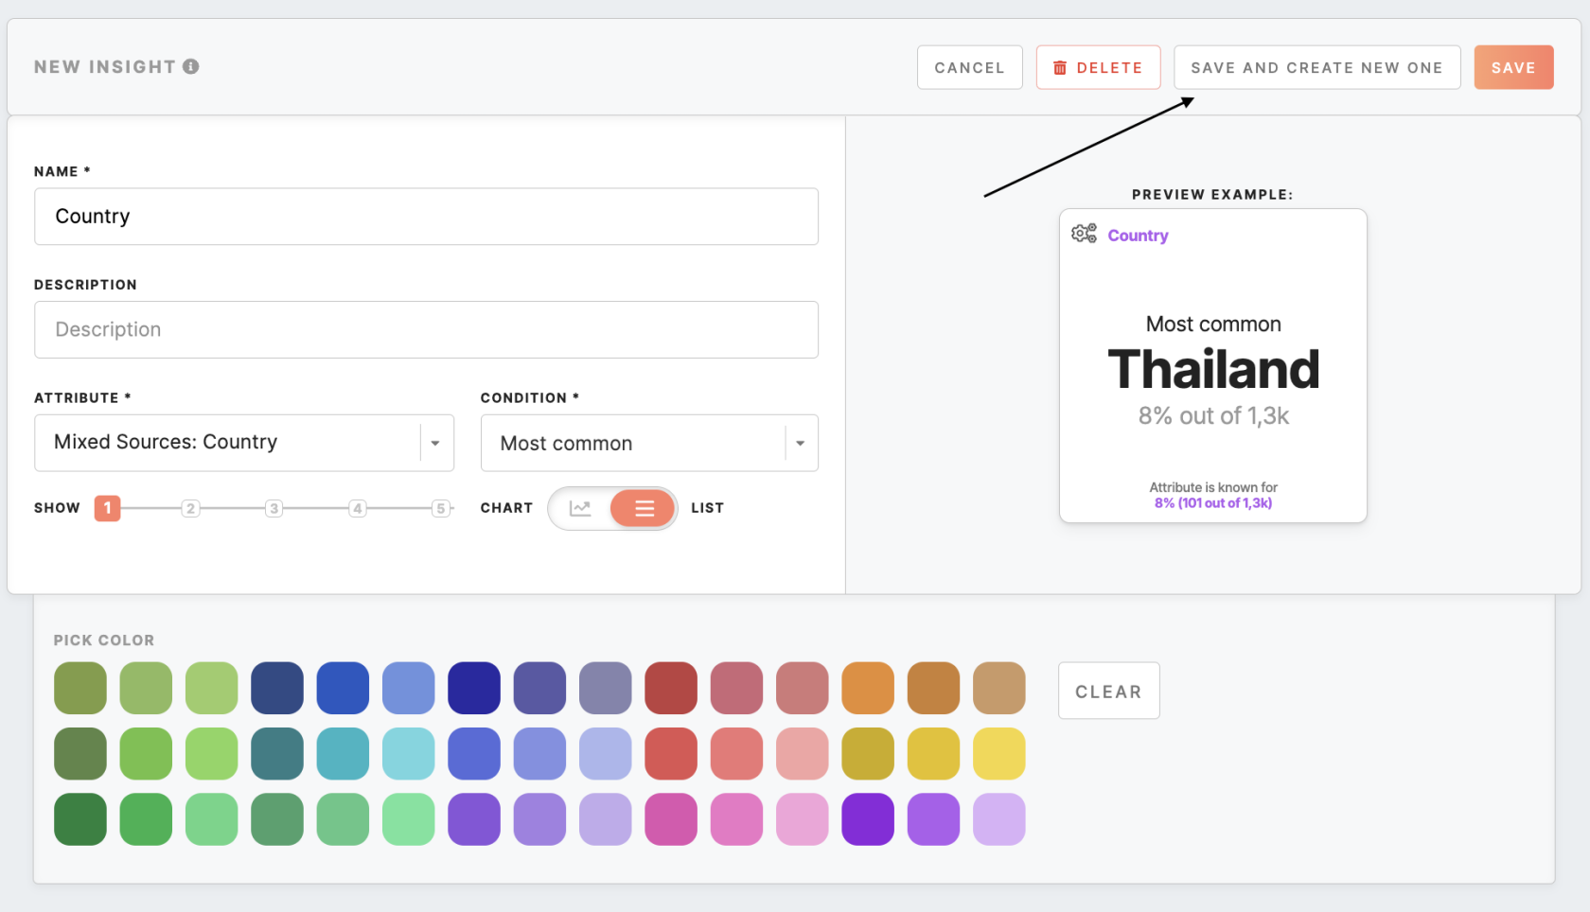Clear the picked color
Viewport: 1590px width, 912px height.
pos(1108,691)
